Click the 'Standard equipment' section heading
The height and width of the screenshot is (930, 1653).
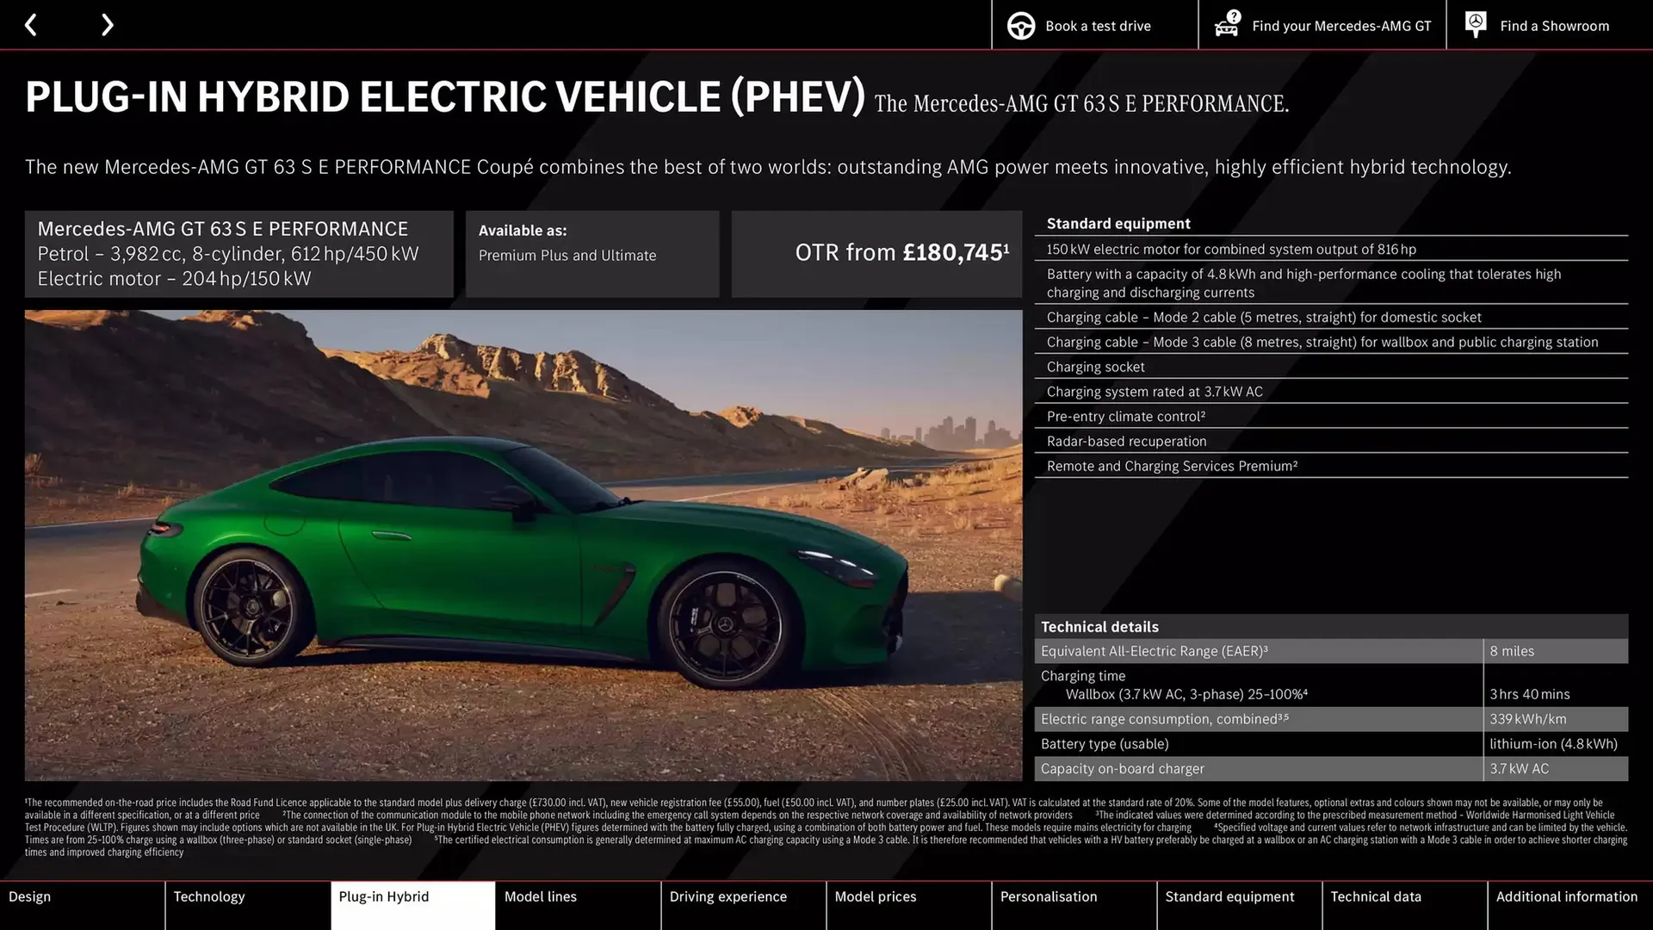pos(1118,224)
